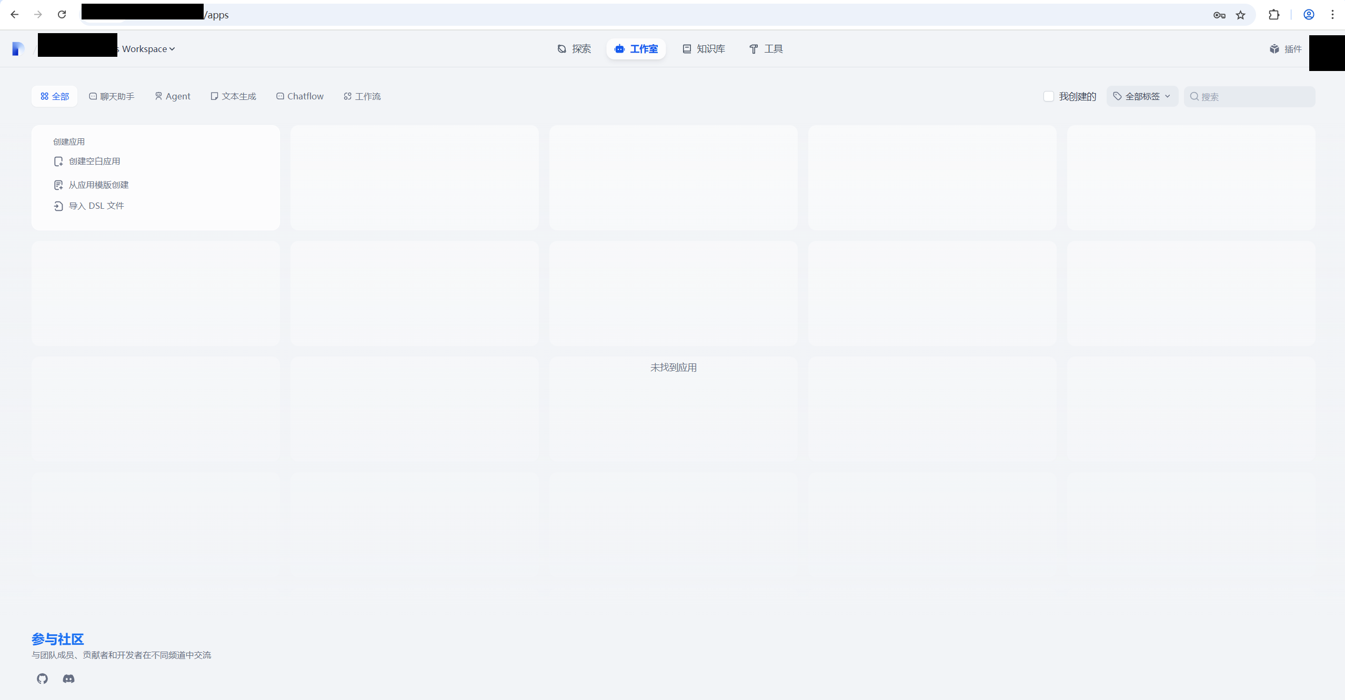Open the Chrome profile avatar icon
This screenshot has height=700, width=1345.
pos(1309,15)
